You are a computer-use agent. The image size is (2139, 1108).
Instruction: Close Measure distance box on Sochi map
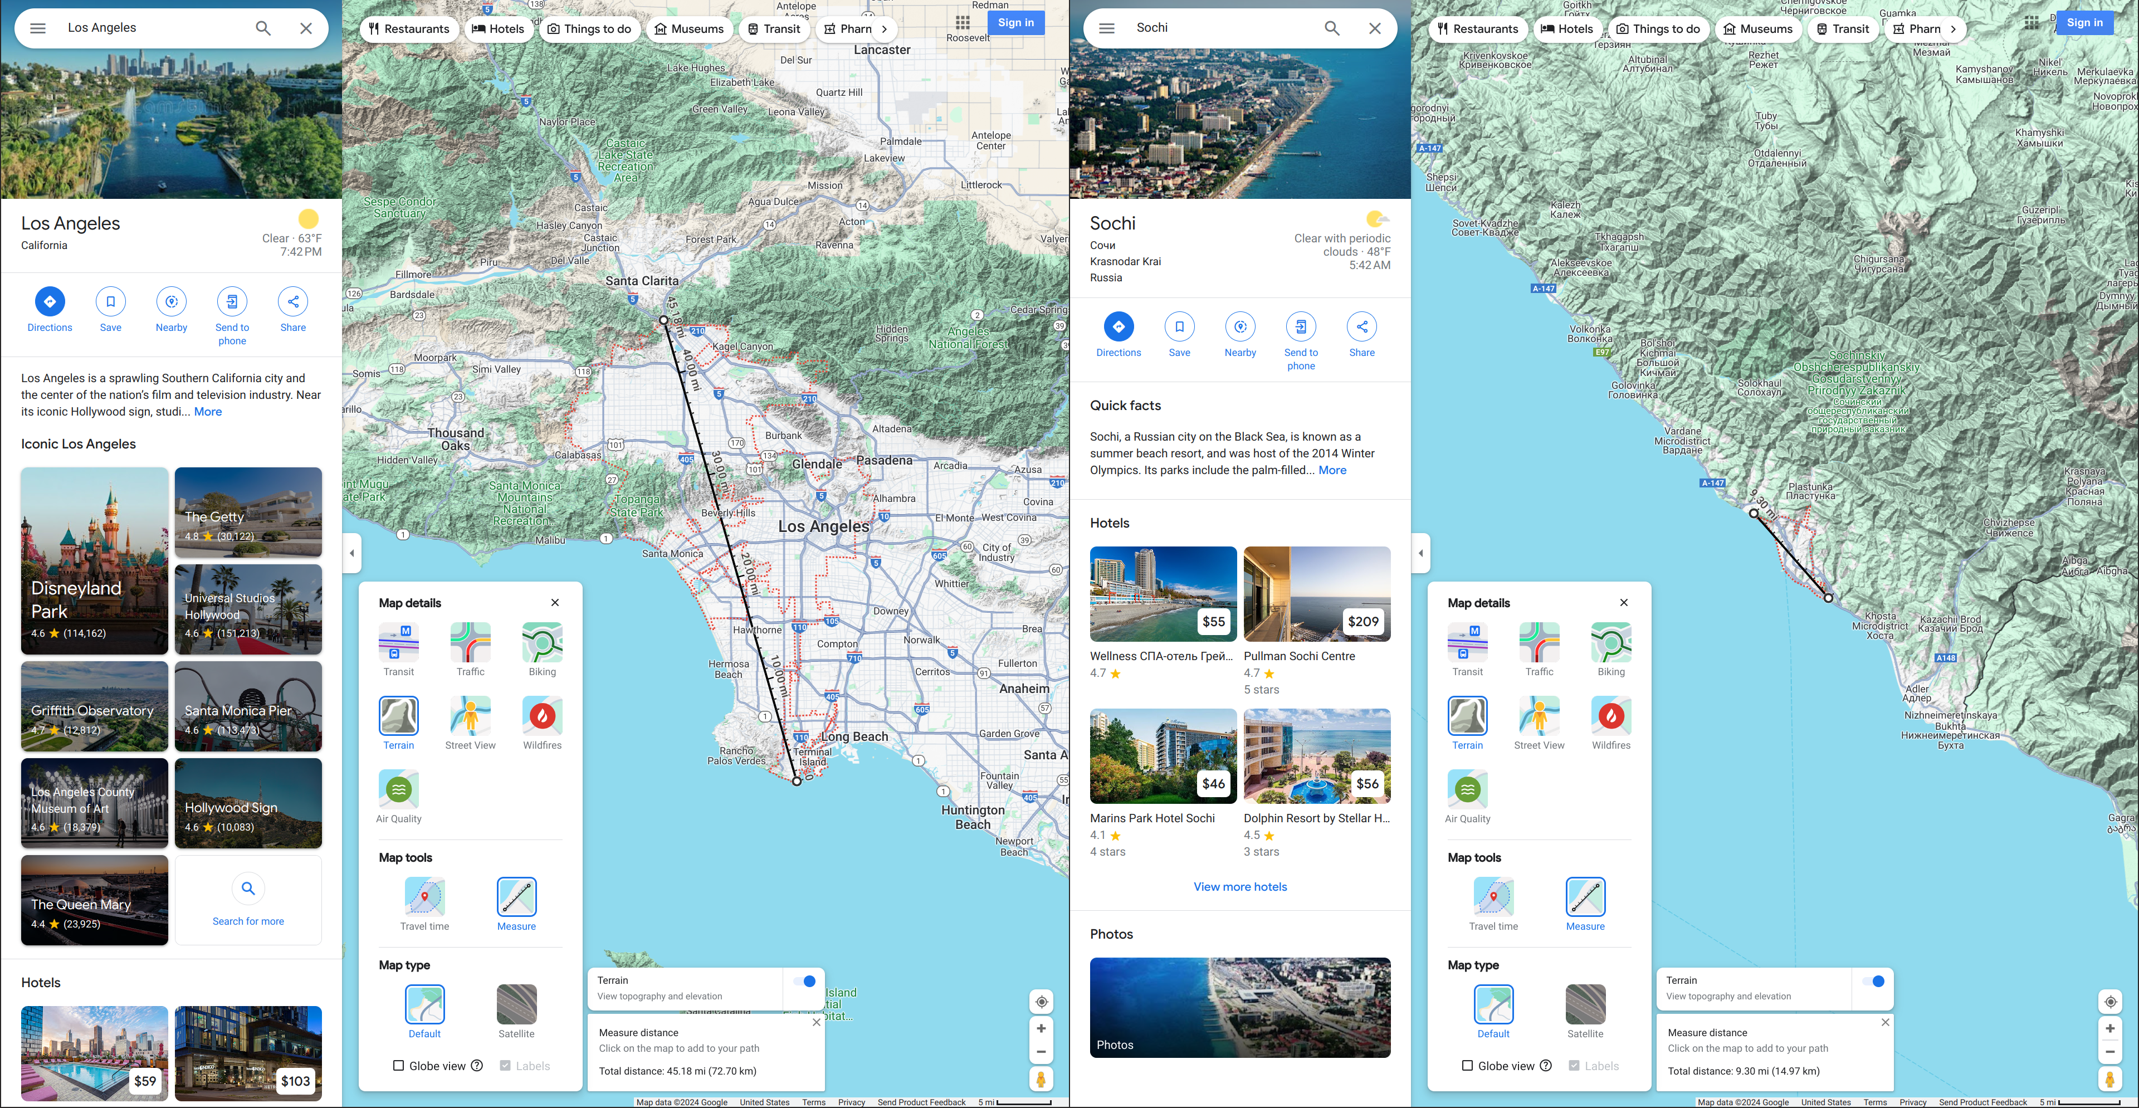[x=1885, y=1022]
